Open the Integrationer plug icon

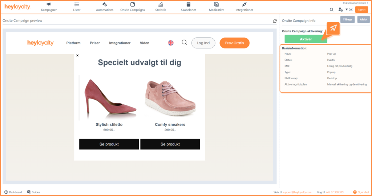pos(244,4)
